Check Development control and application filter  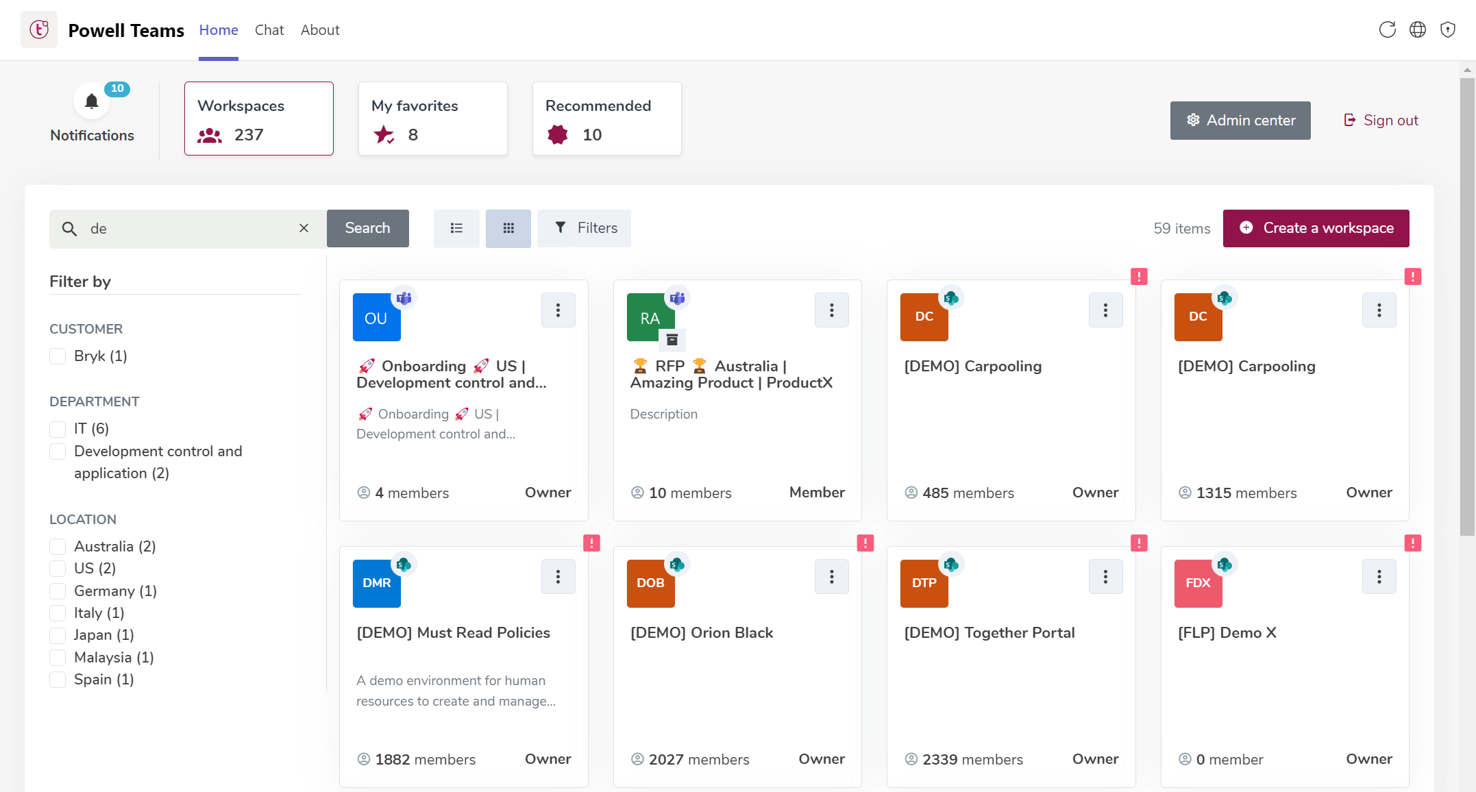coord(58,451)
